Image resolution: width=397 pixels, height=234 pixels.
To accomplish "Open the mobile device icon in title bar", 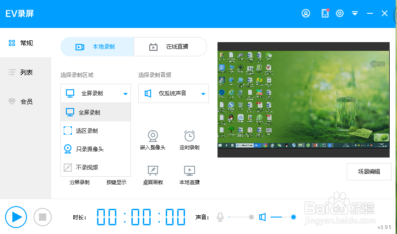I will [x=325, y=13].
